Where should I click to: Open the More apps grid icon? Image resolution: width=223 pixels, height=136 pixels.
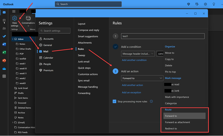click(x=4, y=76)
